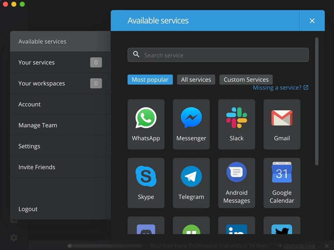Log out via the Logout item
The height and width of the screenshot is (250, 334).
click(28, 209)
